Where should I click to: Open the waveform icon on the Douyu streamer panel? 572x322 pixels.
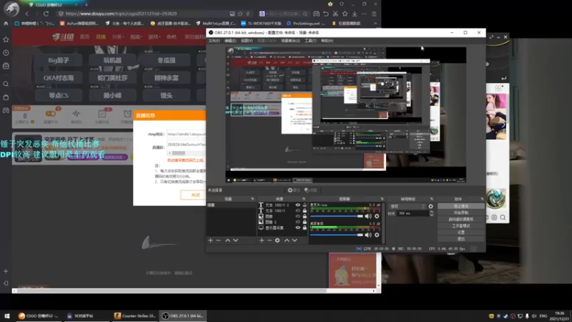tap(76, 114)
